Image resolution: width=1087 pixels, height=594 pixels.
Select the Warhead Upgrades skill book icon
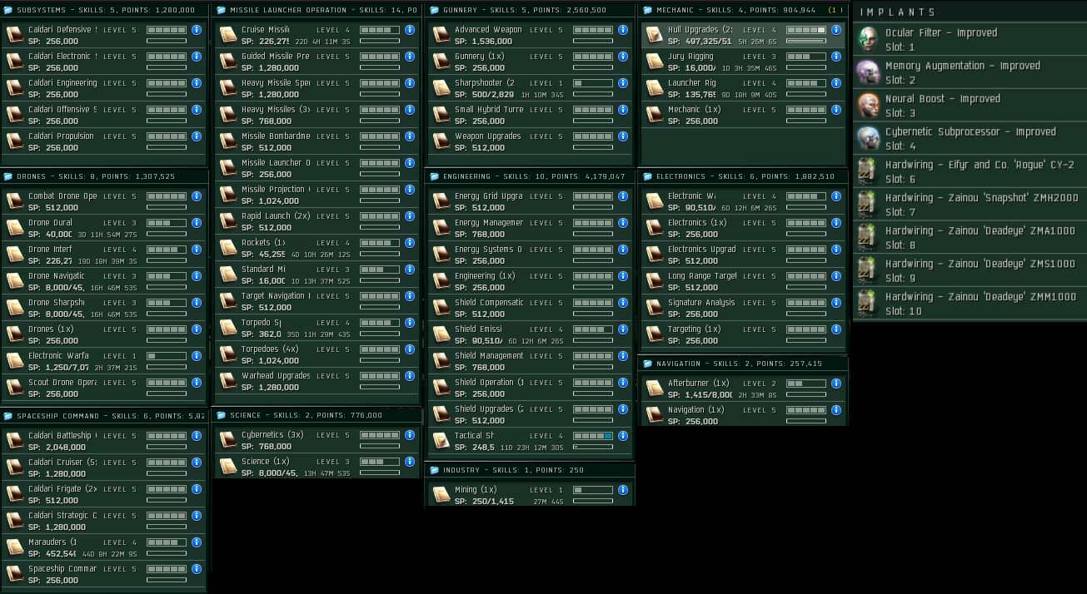pos(227,381)
